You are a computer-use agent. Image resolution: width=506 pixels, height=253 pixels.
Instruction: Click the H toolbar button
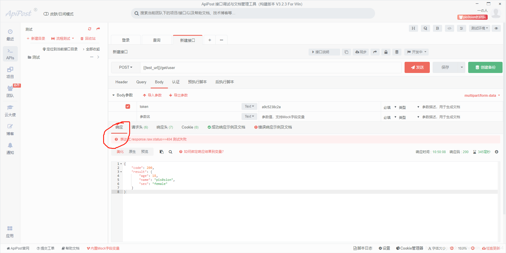click(413, 28)
